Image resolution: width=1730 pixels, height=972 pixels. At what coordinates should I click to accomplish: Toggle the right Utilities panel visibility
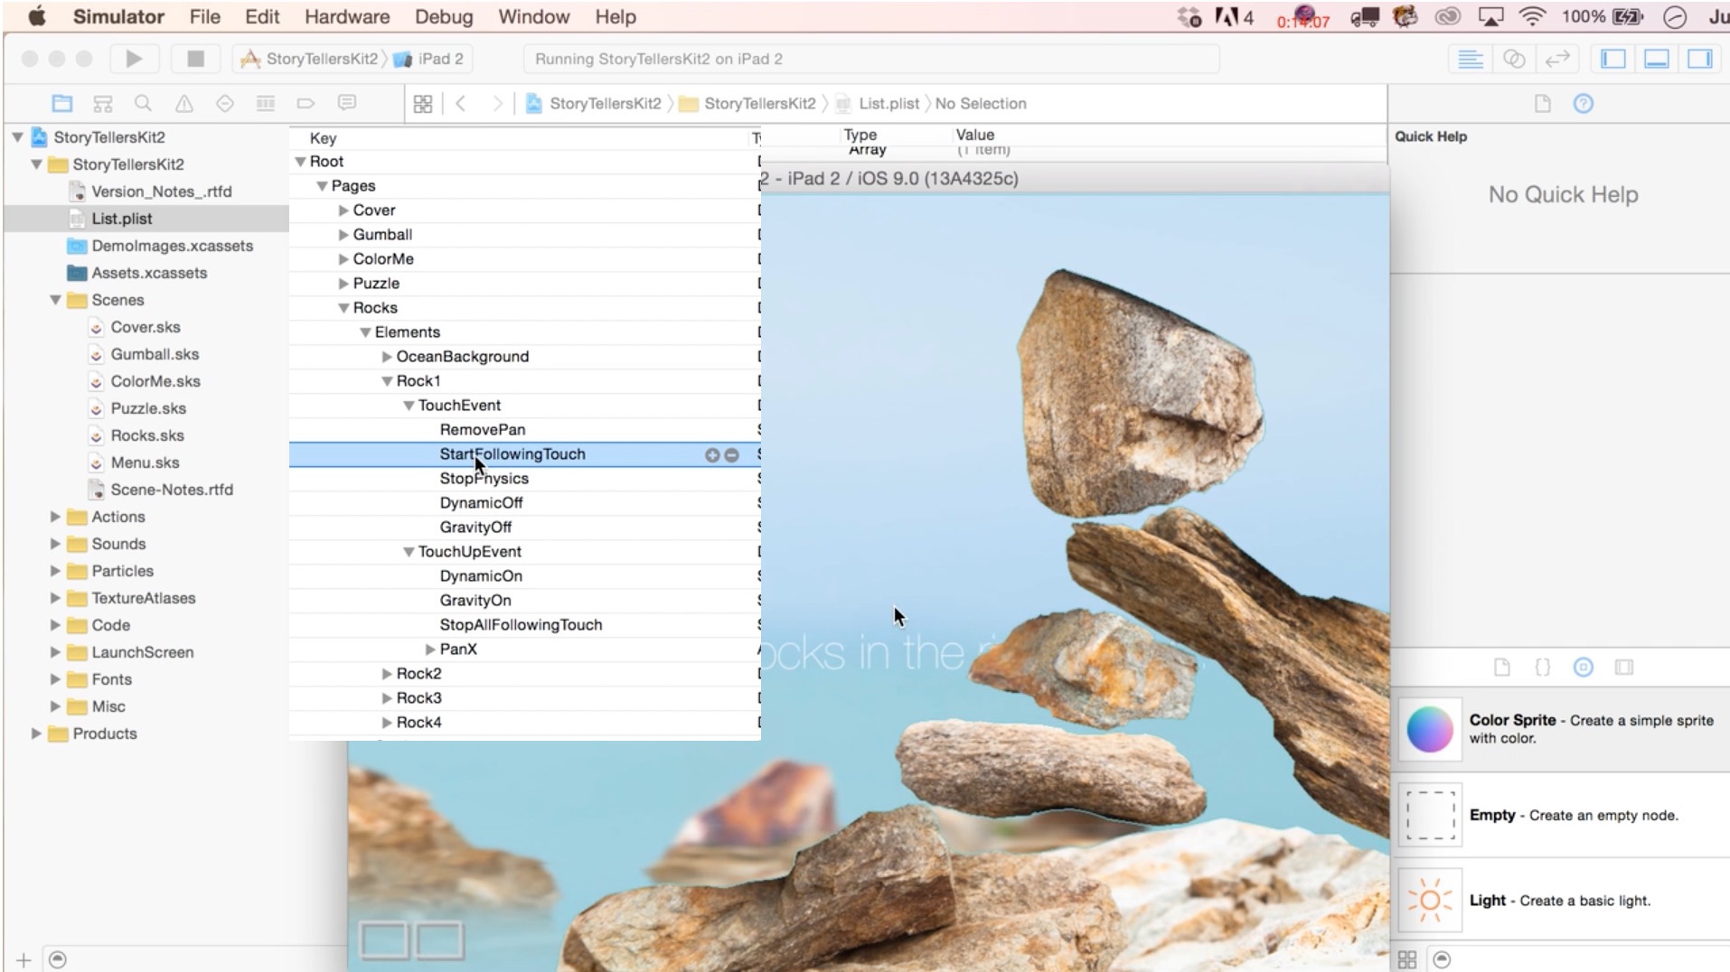click(x=1699, y=60)
